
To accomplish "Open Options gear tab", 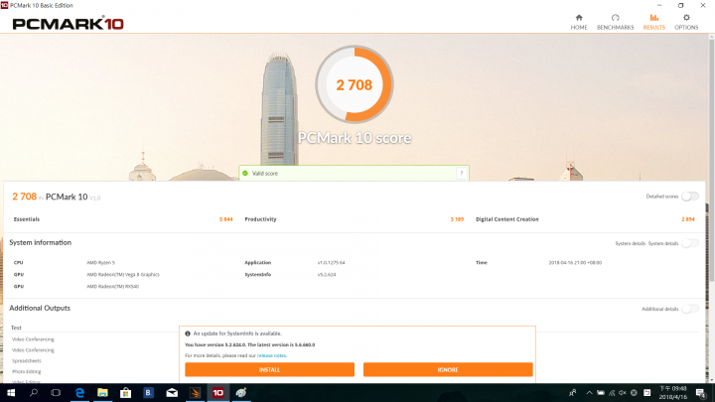I will (686, 22).
